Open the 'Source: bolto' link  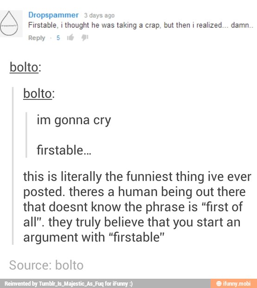point(46,265)
